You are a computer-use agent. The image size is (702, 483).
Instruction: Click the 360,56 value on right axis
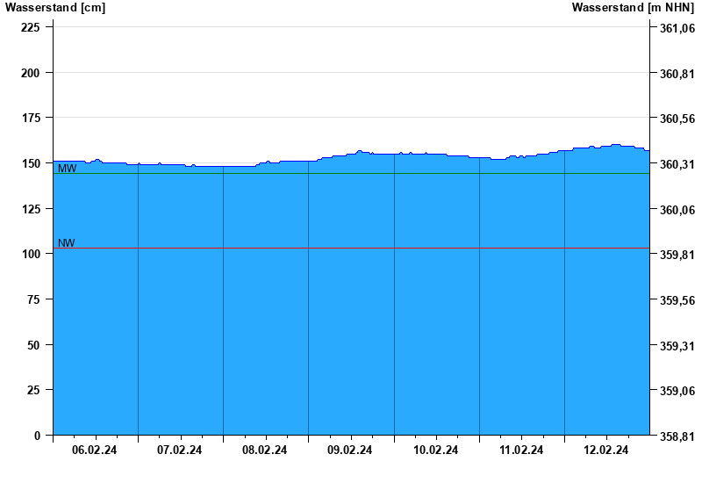point(677,119)
